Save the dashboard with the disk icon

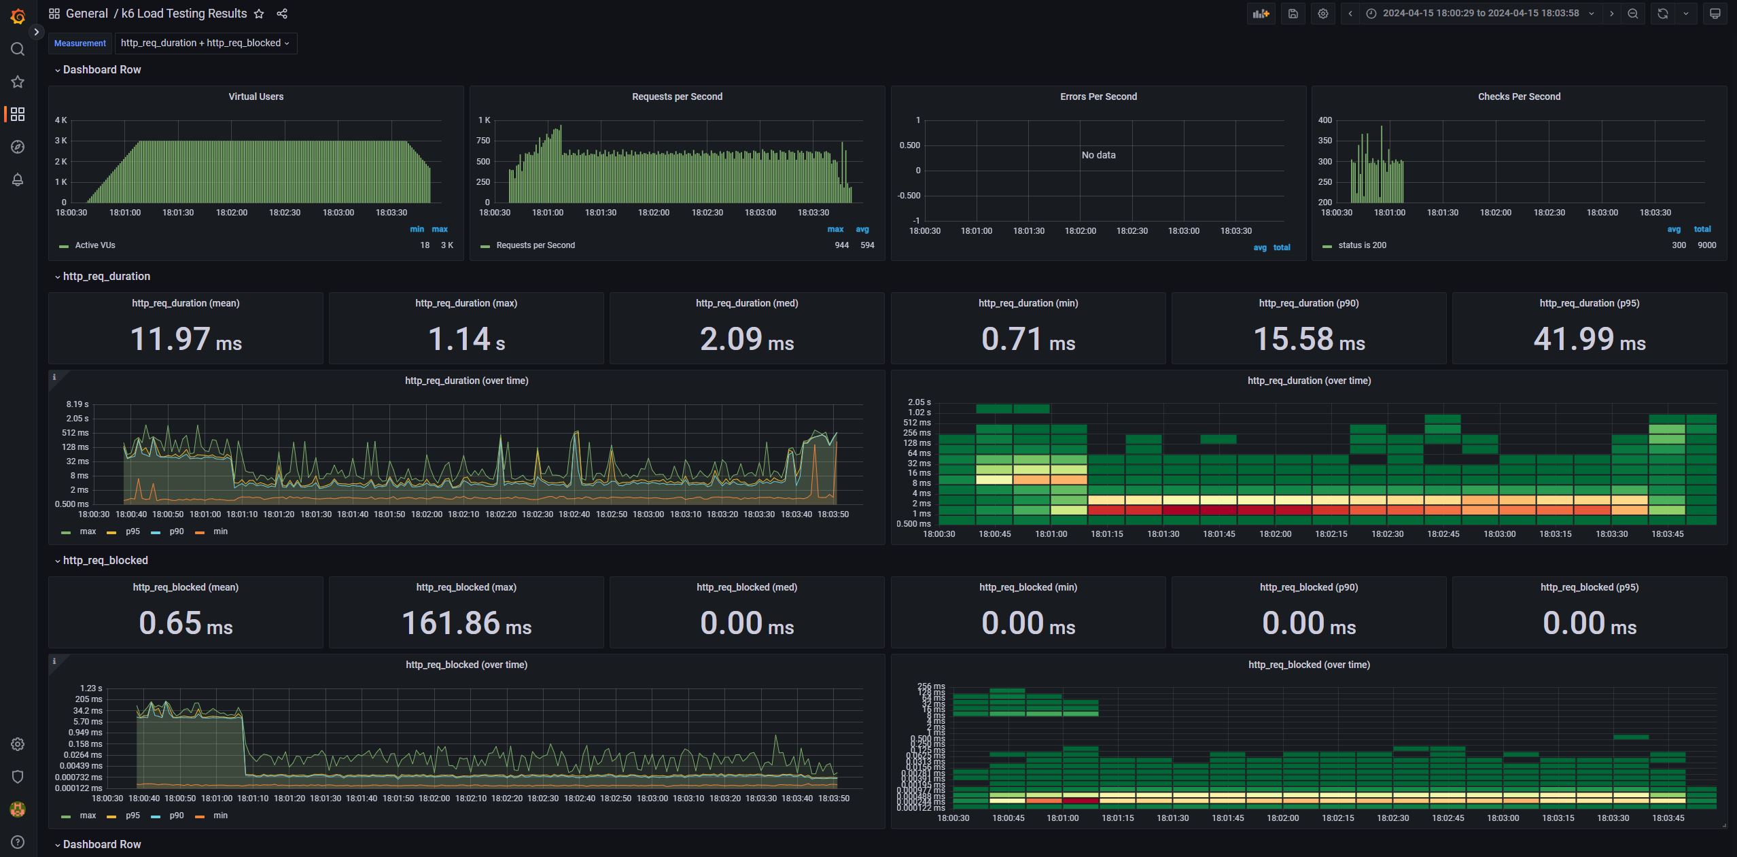(1293, 14)
